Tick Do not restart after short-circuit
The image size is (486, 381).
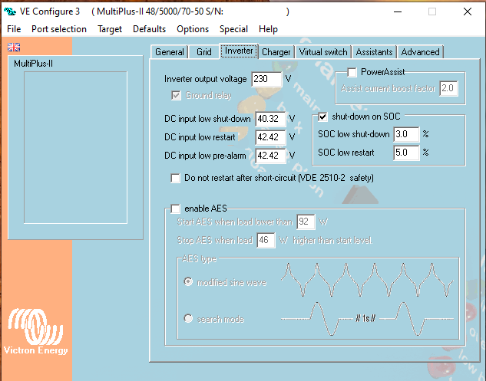coord(176,178)
